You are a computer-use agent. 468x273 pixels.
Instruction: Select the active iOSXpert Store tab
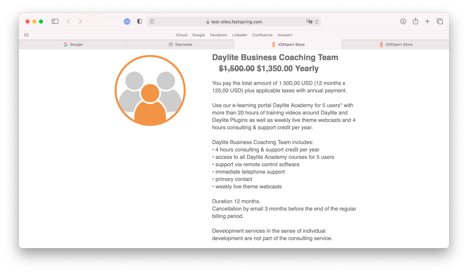[x=288, y=44]
